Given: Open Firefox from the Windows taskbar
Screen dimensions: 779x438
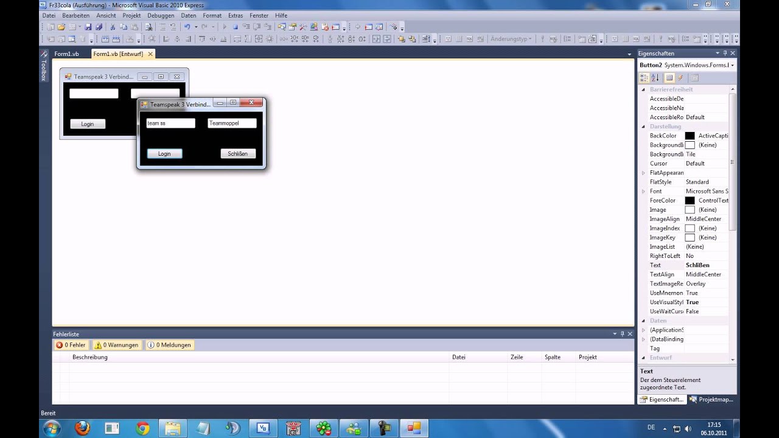Looking at the screenshot, I should (82, 428).
